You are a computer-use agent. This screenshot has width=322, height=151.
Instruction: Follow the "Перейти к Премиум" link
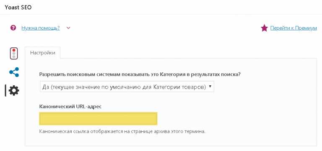(x=293, y=28)
